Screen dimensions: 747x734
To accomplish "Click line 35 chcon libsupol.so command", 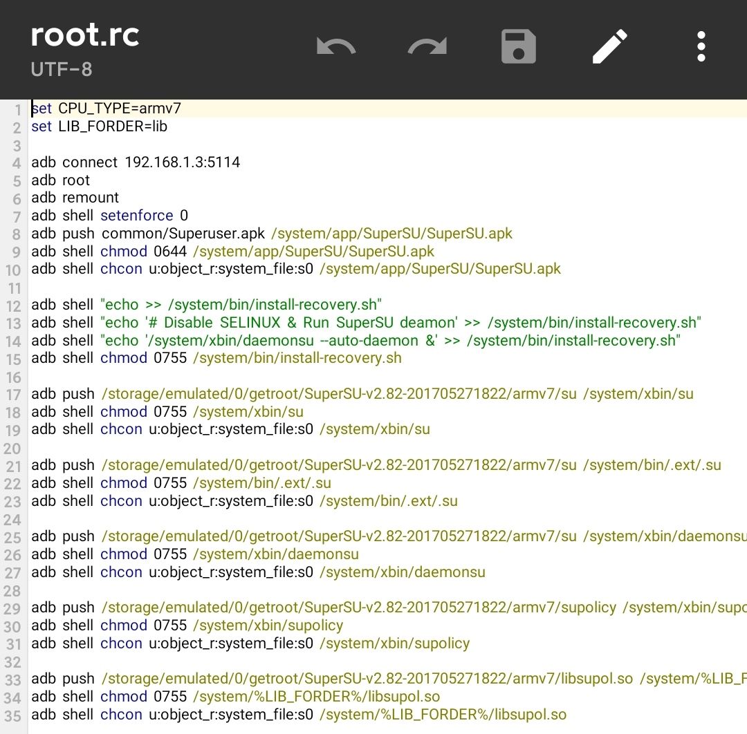I will [299, 715].
